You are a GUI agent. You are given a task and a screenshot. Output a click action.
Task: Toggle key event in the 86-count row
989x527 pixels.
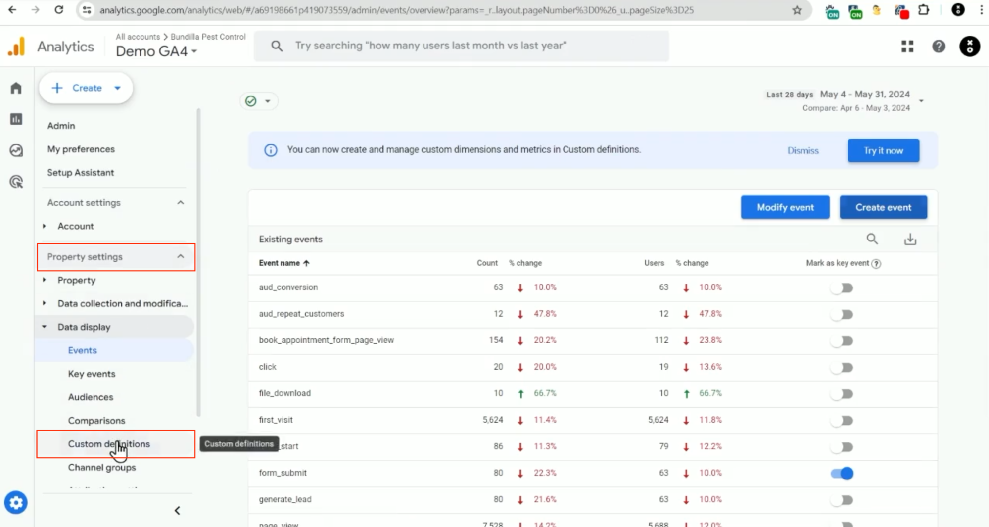842,447
